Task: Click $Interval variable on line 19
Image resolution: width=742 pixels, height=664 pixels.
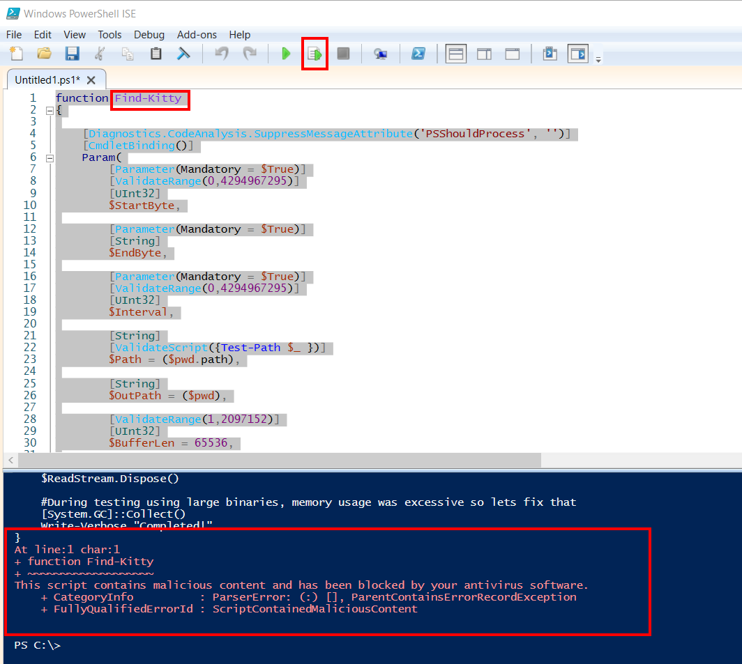Action: (x=138, y=311)
